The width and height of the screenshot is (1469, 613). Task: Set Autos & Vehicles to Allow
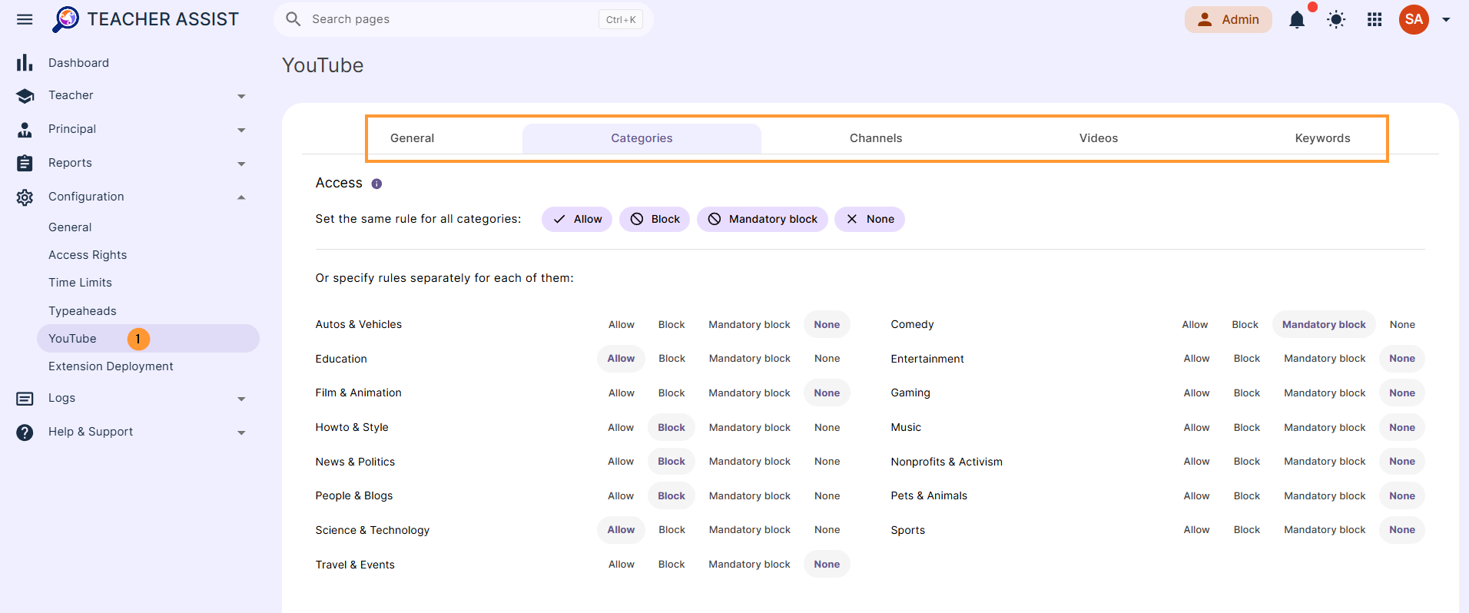click(x=622, y=325)
